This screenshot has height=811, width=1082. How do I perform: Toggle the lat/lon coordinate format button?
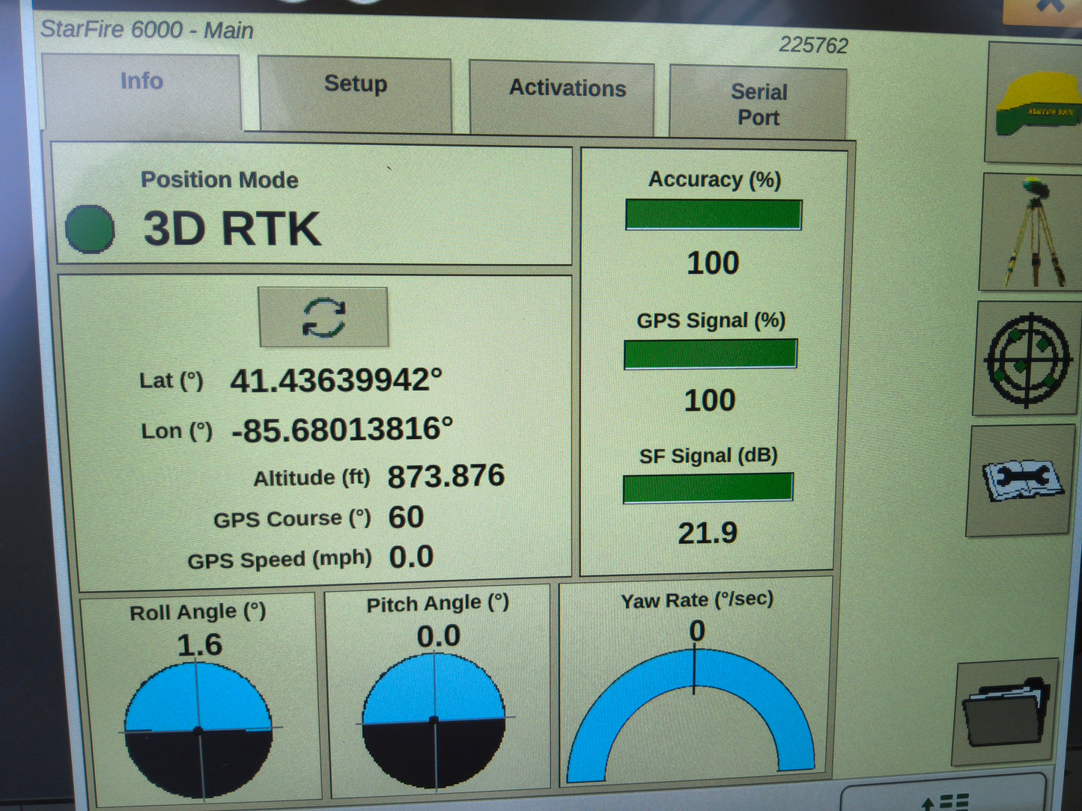coord(323,317)
